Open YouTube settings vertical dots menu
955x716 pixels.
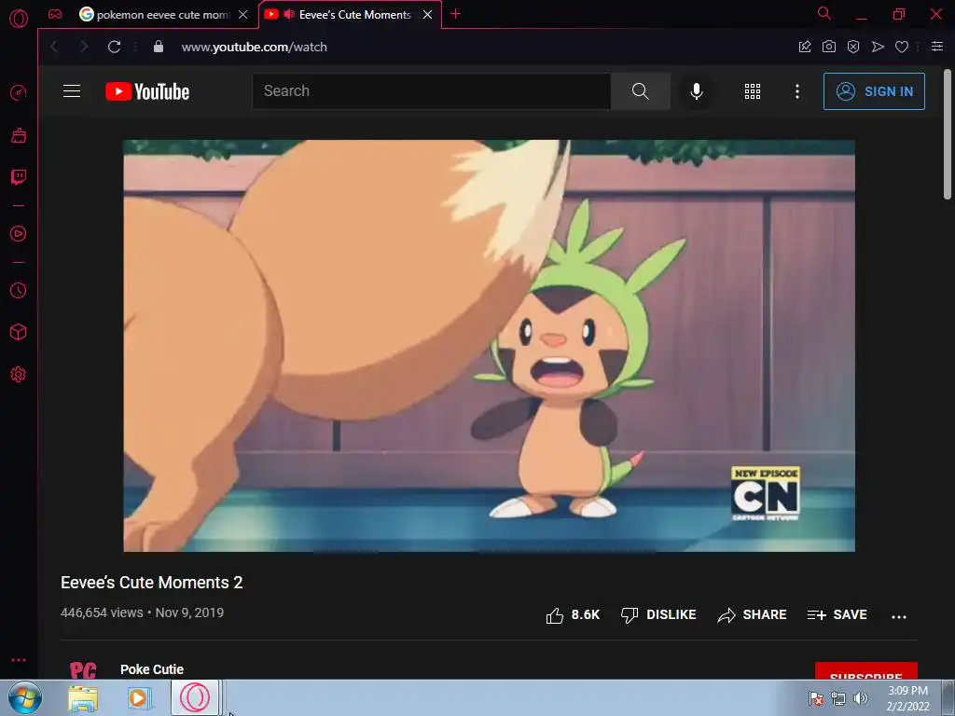[x=797, y=91]
